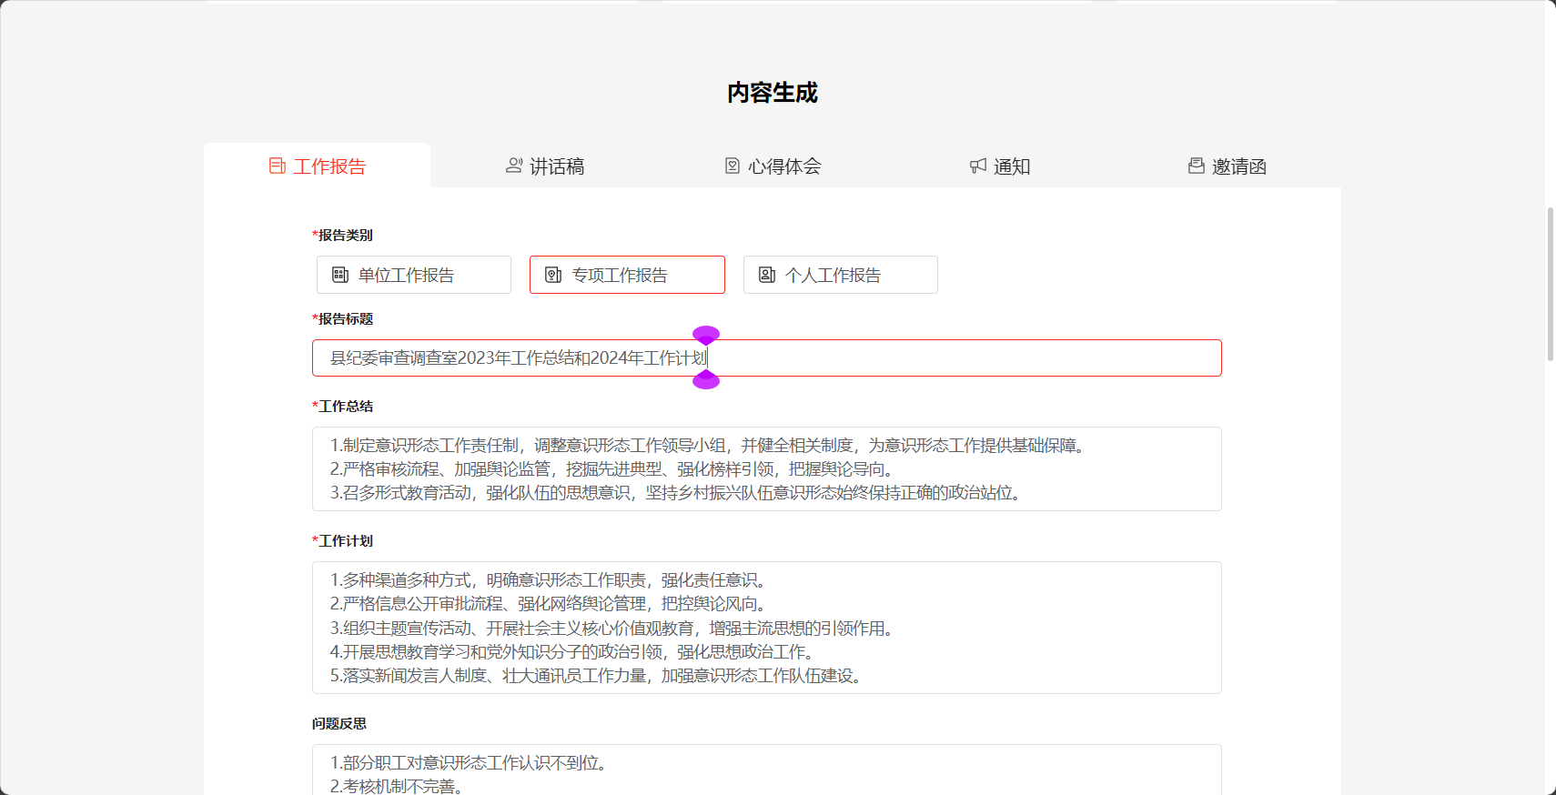Viewport: 1556px width, 795px height.
Task: Focus the 报告标题 input field
Action: tap(767, 357)
